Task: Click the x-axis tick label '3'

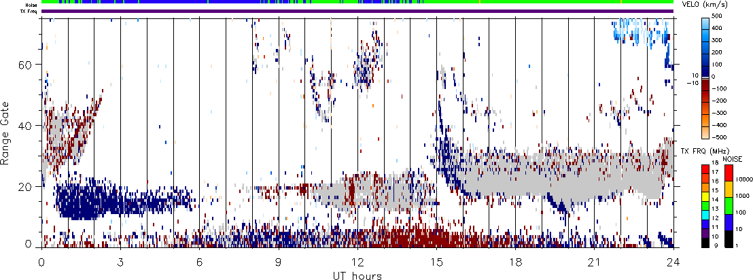Action: (120, 263)
